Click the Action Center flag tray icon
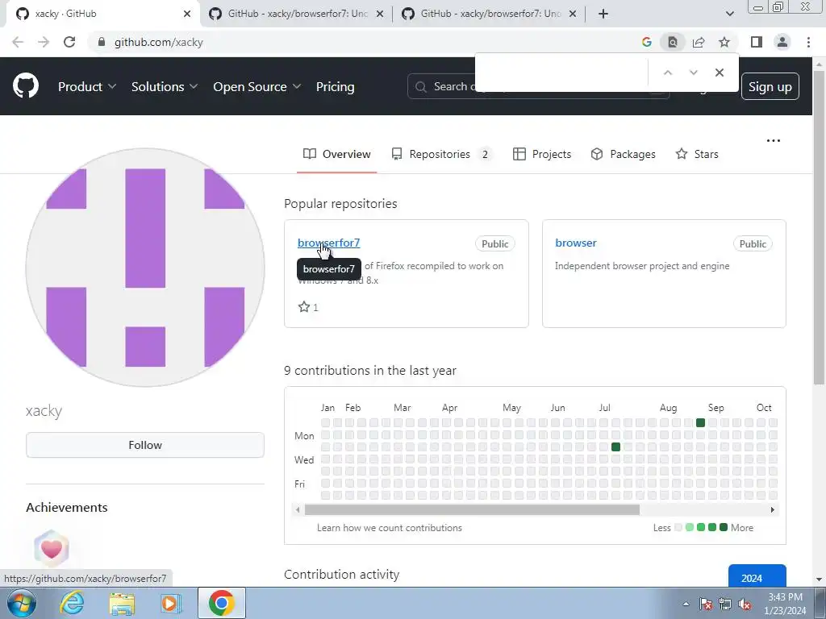 click(706, 604)
